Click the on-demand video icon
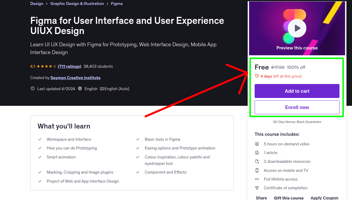Screen dimensions: 352x200 click(x=257, y=144)
